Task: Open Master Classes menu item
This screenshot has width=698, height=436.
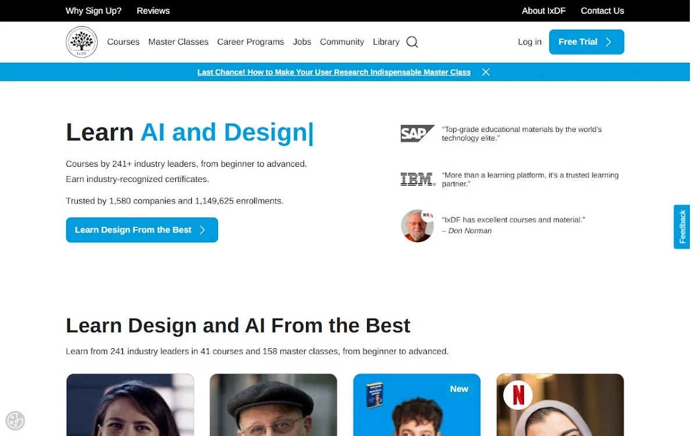Action: coord(178,42)
